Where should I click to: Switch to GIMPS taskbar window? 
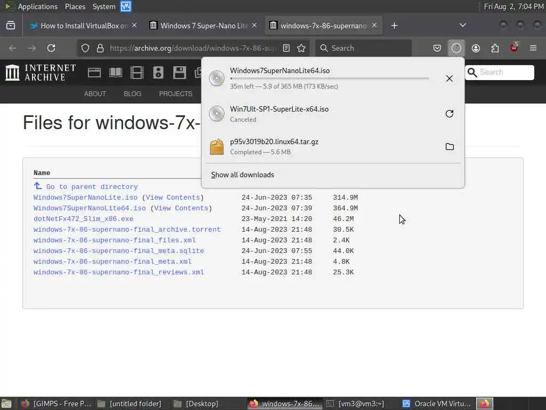55,404
